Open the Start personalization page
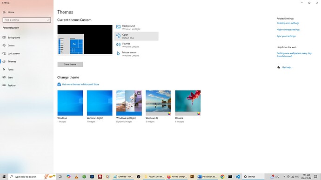This screenshot has width=321, height=180. [x=27, y=77]
